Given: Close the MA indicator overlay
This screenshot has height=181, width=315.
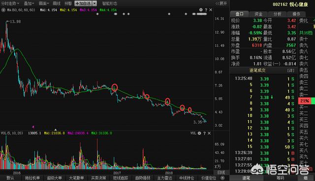Looking at the screenshot, I should tap(211, 10).
